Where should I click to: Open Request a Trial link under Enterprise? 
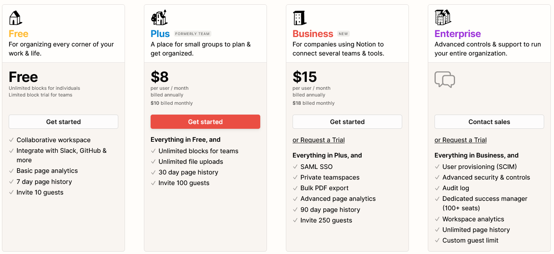point(461,140)
